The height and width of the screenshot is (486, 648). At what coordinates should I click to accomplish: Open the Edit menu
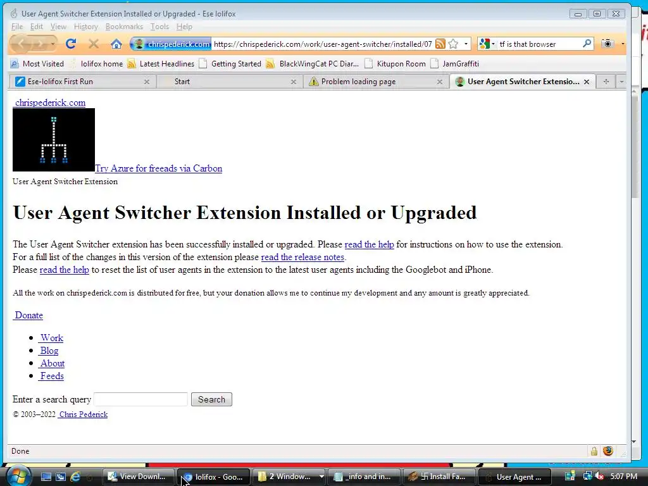point(36,27)
